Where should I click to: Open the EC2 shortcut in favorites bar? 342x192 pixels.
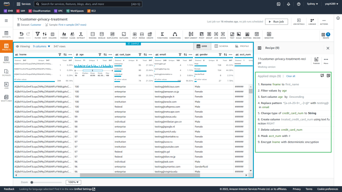click(x=91, y=11)
